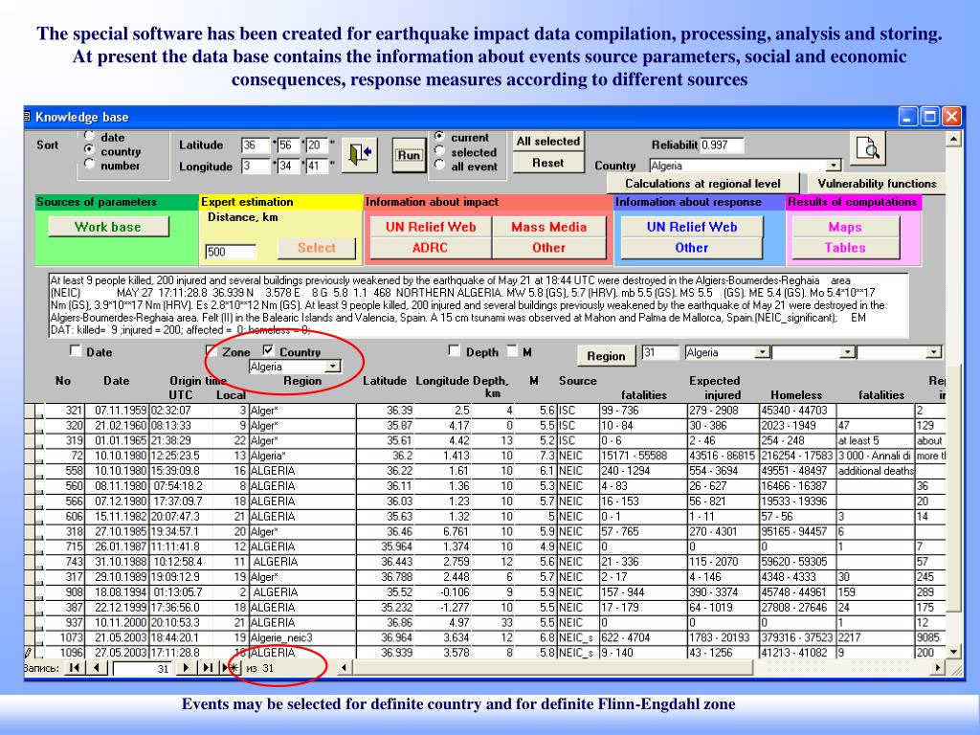Click origin time 18:44:20.1 cell
The image size is (980, 735).
(181, 637)
